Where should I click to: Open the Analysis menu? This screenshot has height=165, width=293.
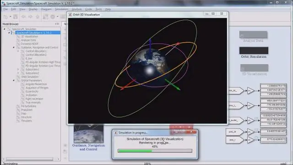(x=76, y=9)
